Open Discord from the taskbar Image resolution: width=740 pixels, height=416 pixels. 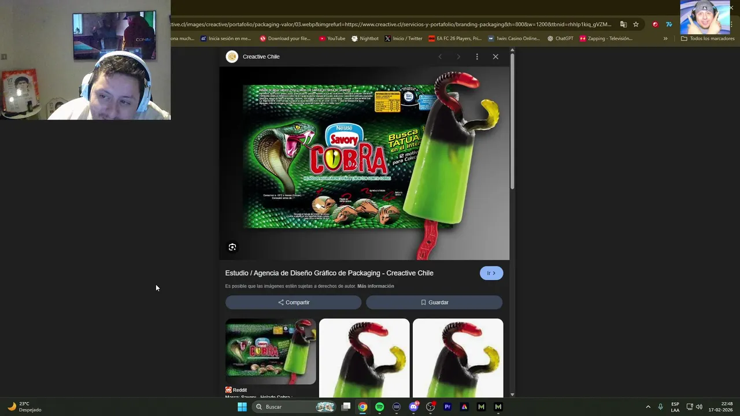point(413,407)
